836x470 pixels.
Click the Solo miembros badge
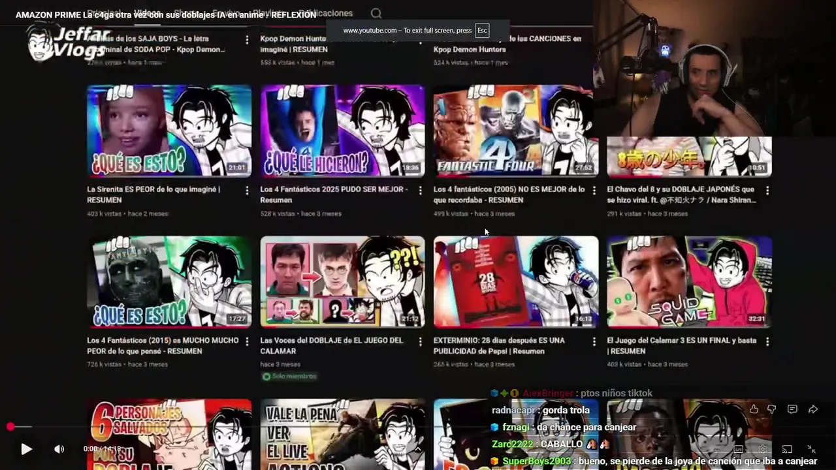[289, 377]
